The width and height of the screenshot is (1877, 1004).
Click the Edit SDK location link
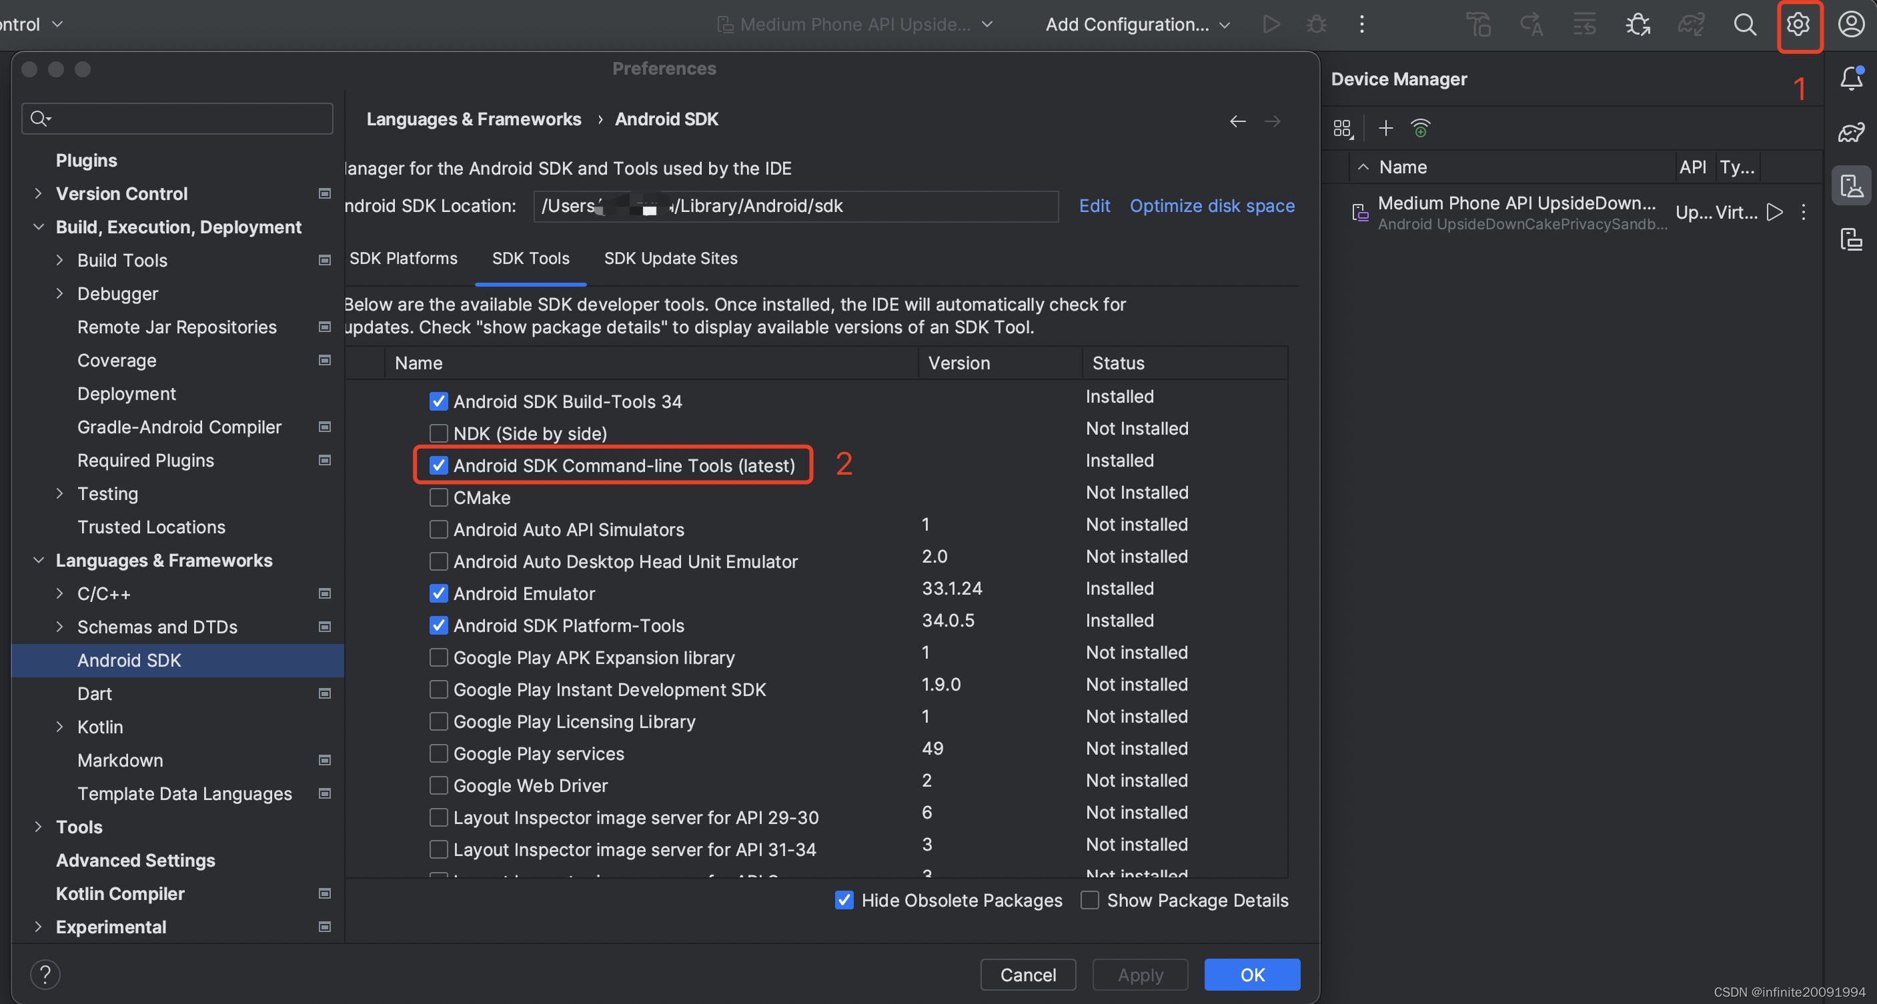1094,206
